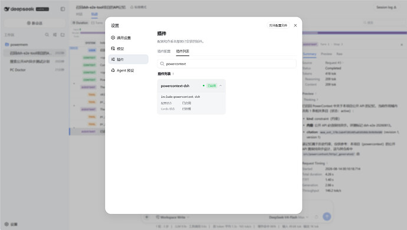Close the right details panel
This screenshot has height=230, width=407.
coord(402,45)
